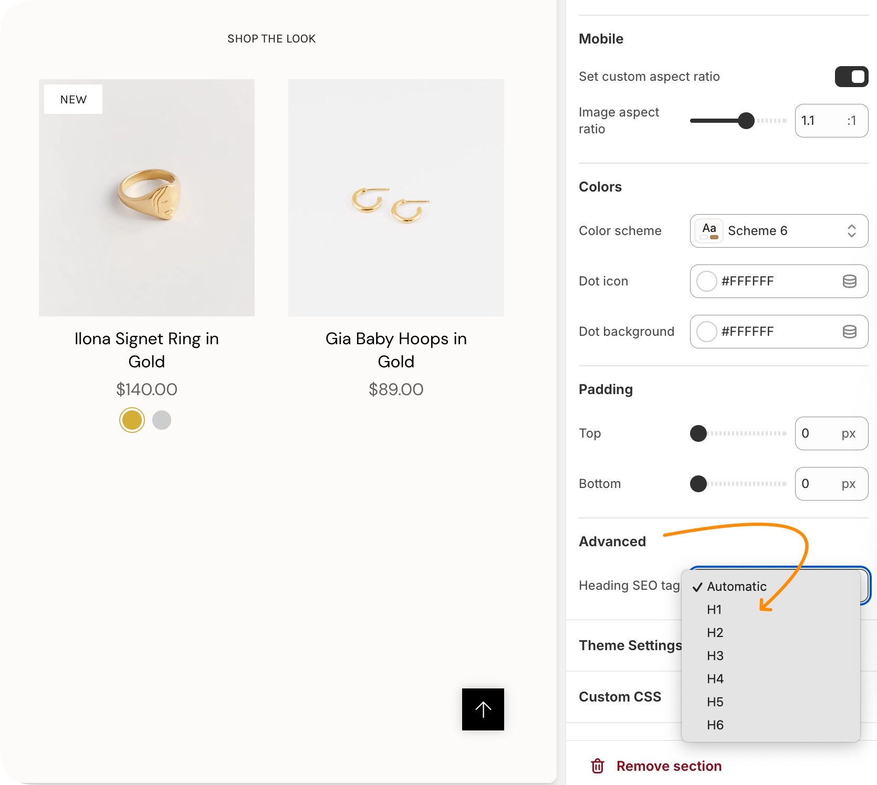Viewport: 877px width, 785px height.
Task: Open Ilona Signet Ring in Gold product
Action: [147, 350]
